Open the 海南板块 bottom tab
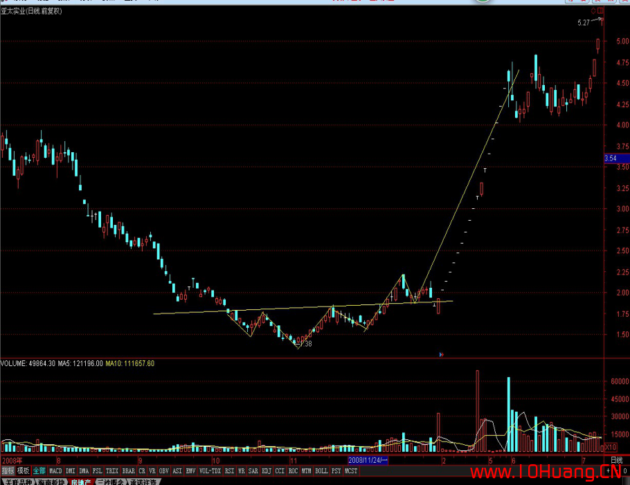Image resolution: width=630 pixels, height=485 pixels. tap(51, 482)
